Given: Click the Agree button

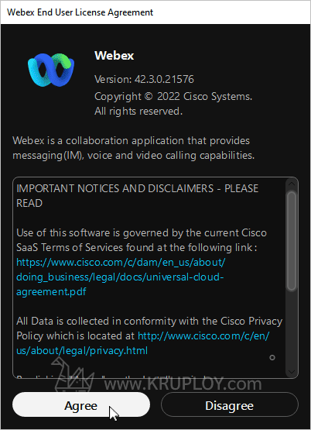Looking at the screenshot, I should [x=81, y=404].
